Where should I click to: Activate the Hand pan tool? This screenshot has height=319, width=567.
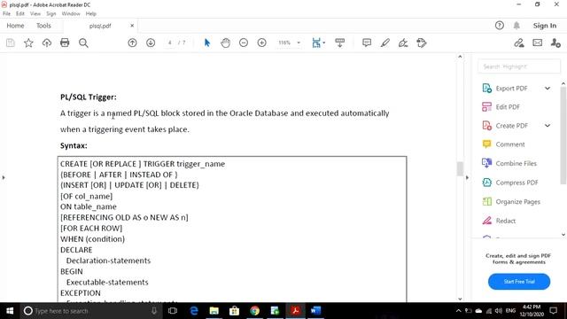pyautogui.click(x=225, y=43)
